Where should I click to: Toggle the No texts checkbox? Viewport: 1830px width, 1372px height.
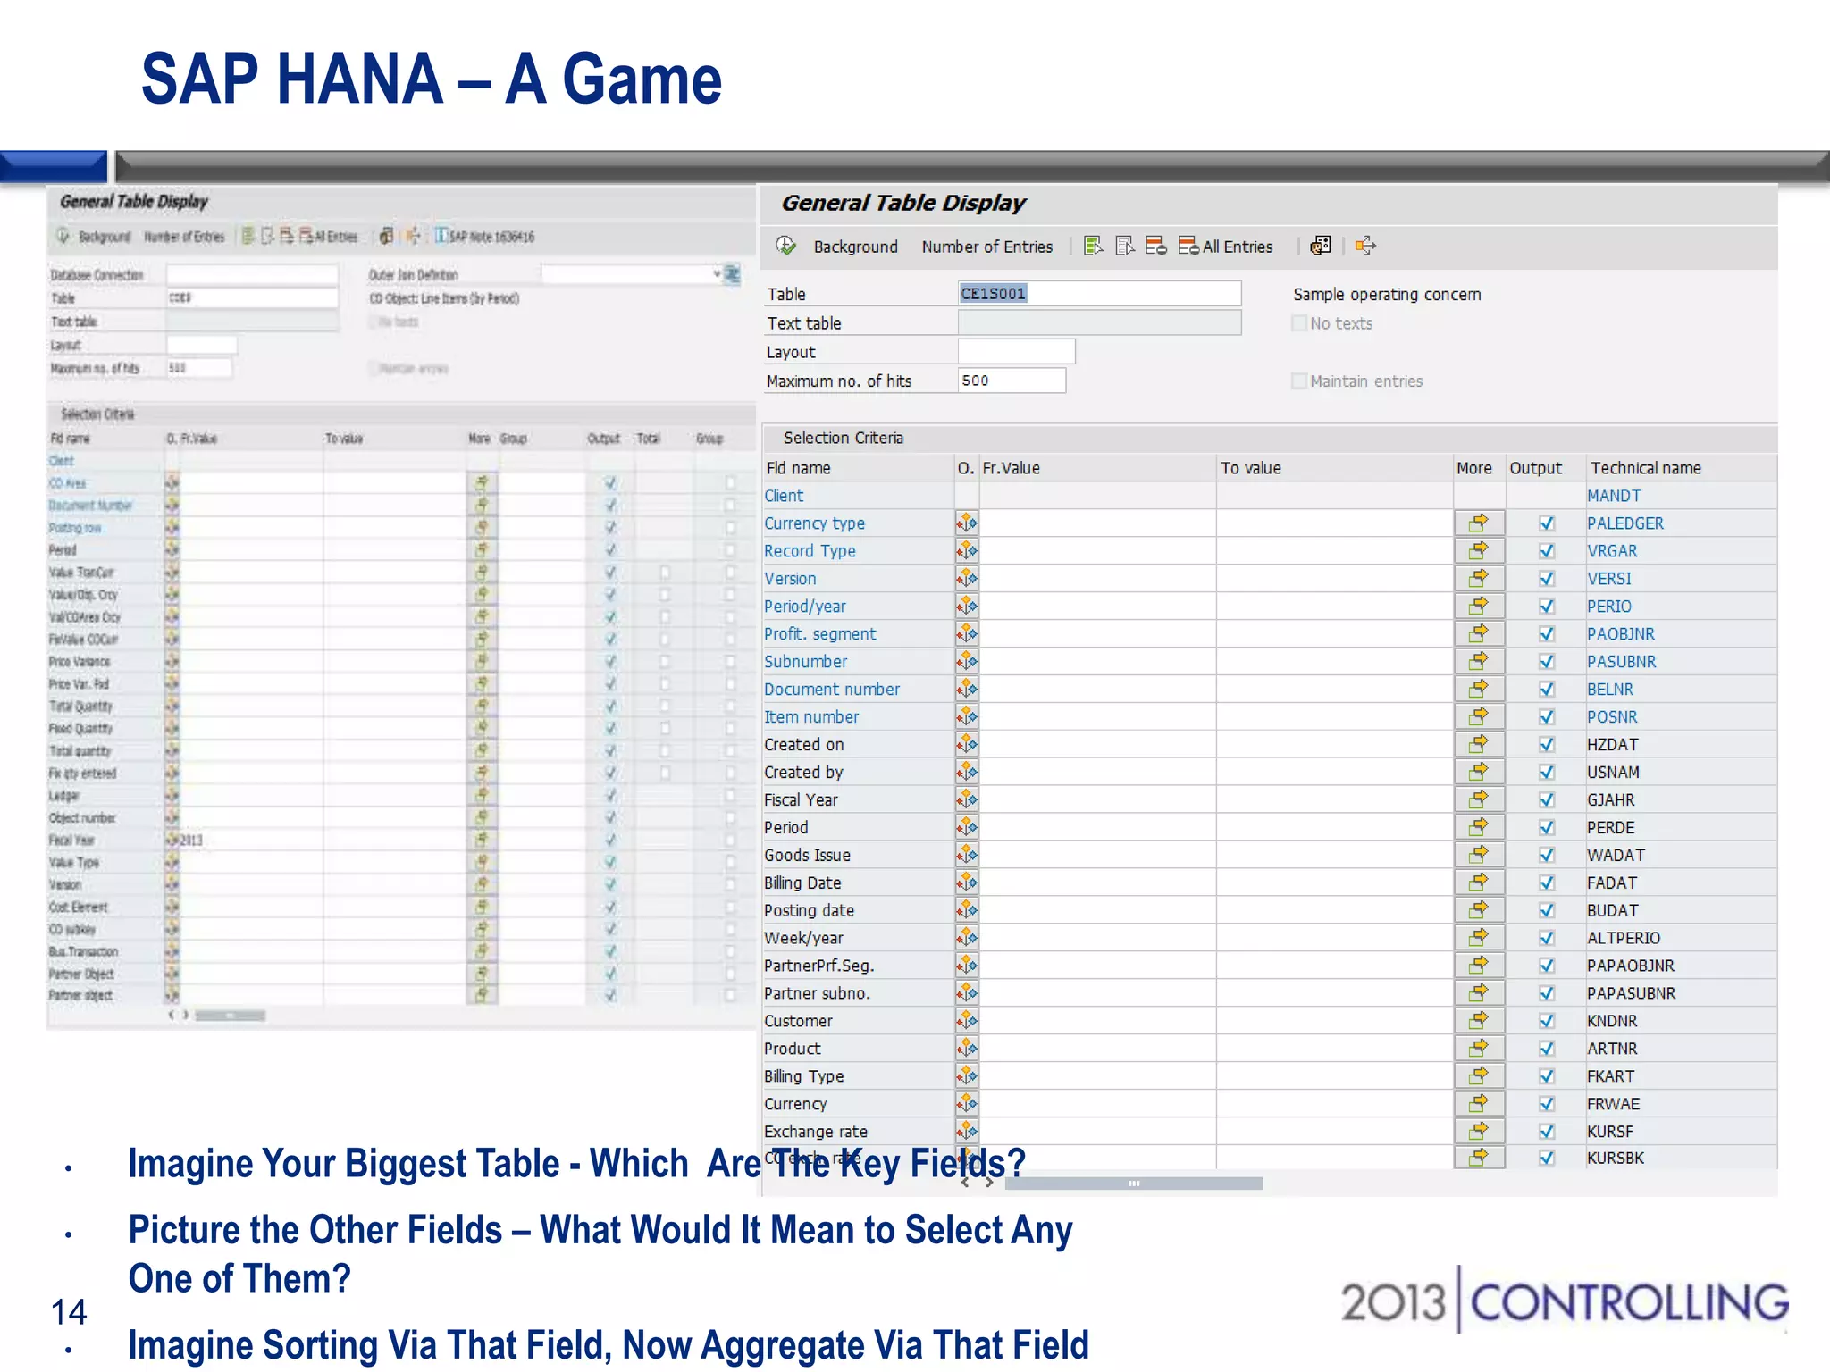(x=1299, y=323)
